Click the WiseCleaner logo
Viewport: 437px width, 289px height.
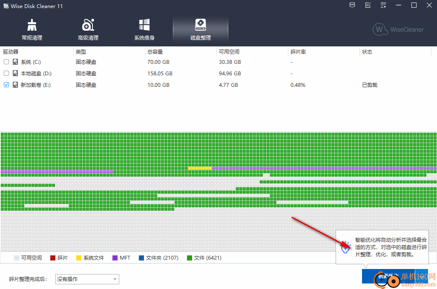(x=398, y=29)
